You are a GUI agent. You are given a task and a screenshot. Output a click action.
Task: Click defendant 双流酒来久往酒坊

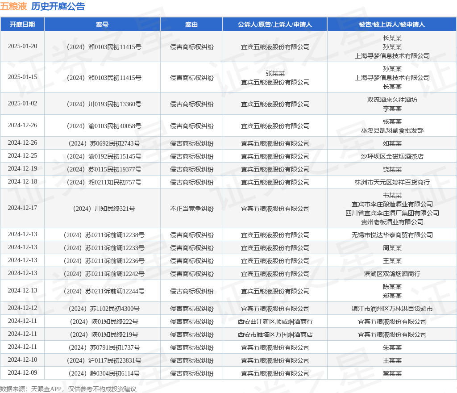click(392, 100)
